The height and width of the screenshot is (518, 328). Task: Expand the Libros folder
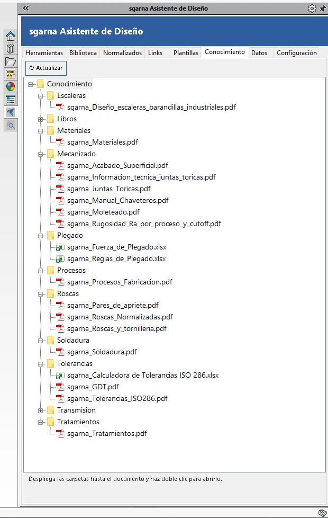(x=40, y=119)
